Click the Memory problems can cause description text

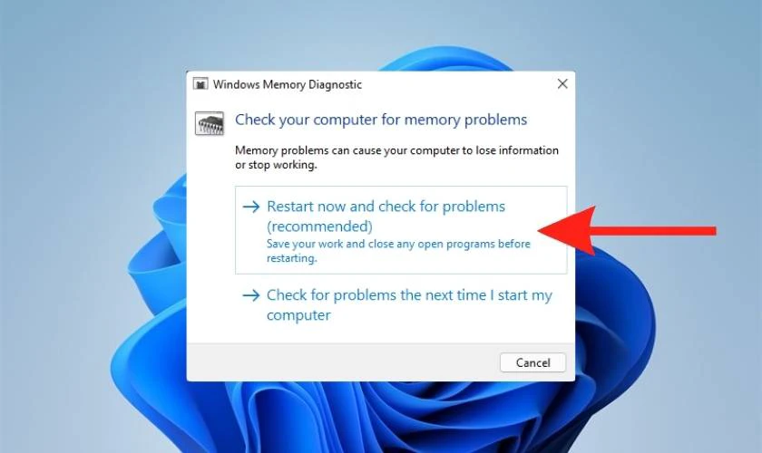396,158
